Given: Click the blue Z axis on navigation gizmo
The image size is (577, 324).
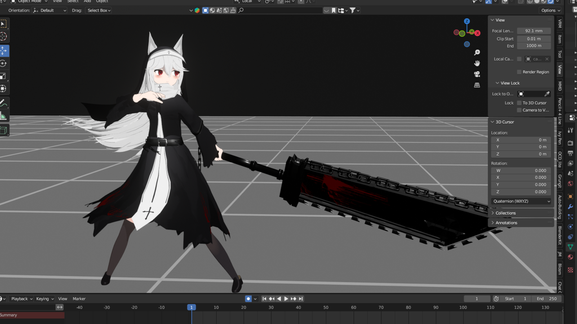Looking at the screenshot, I should (467, 21).
